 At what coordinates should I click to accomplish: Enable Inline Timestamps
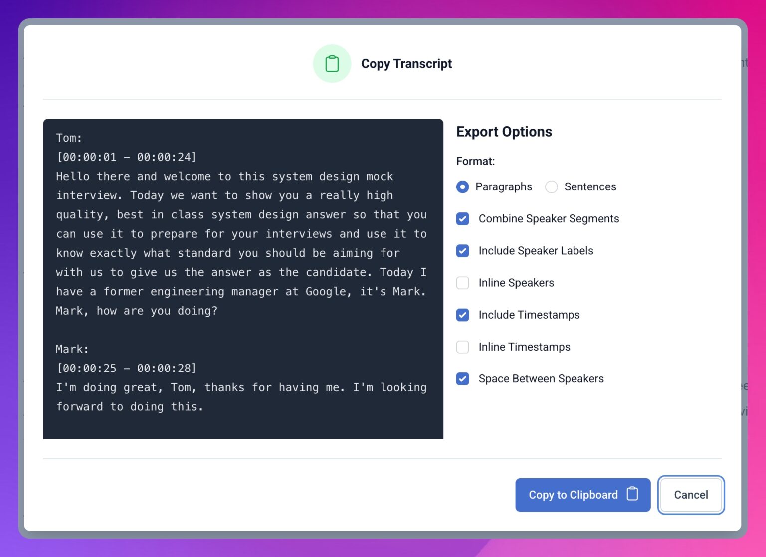(462, 347)
